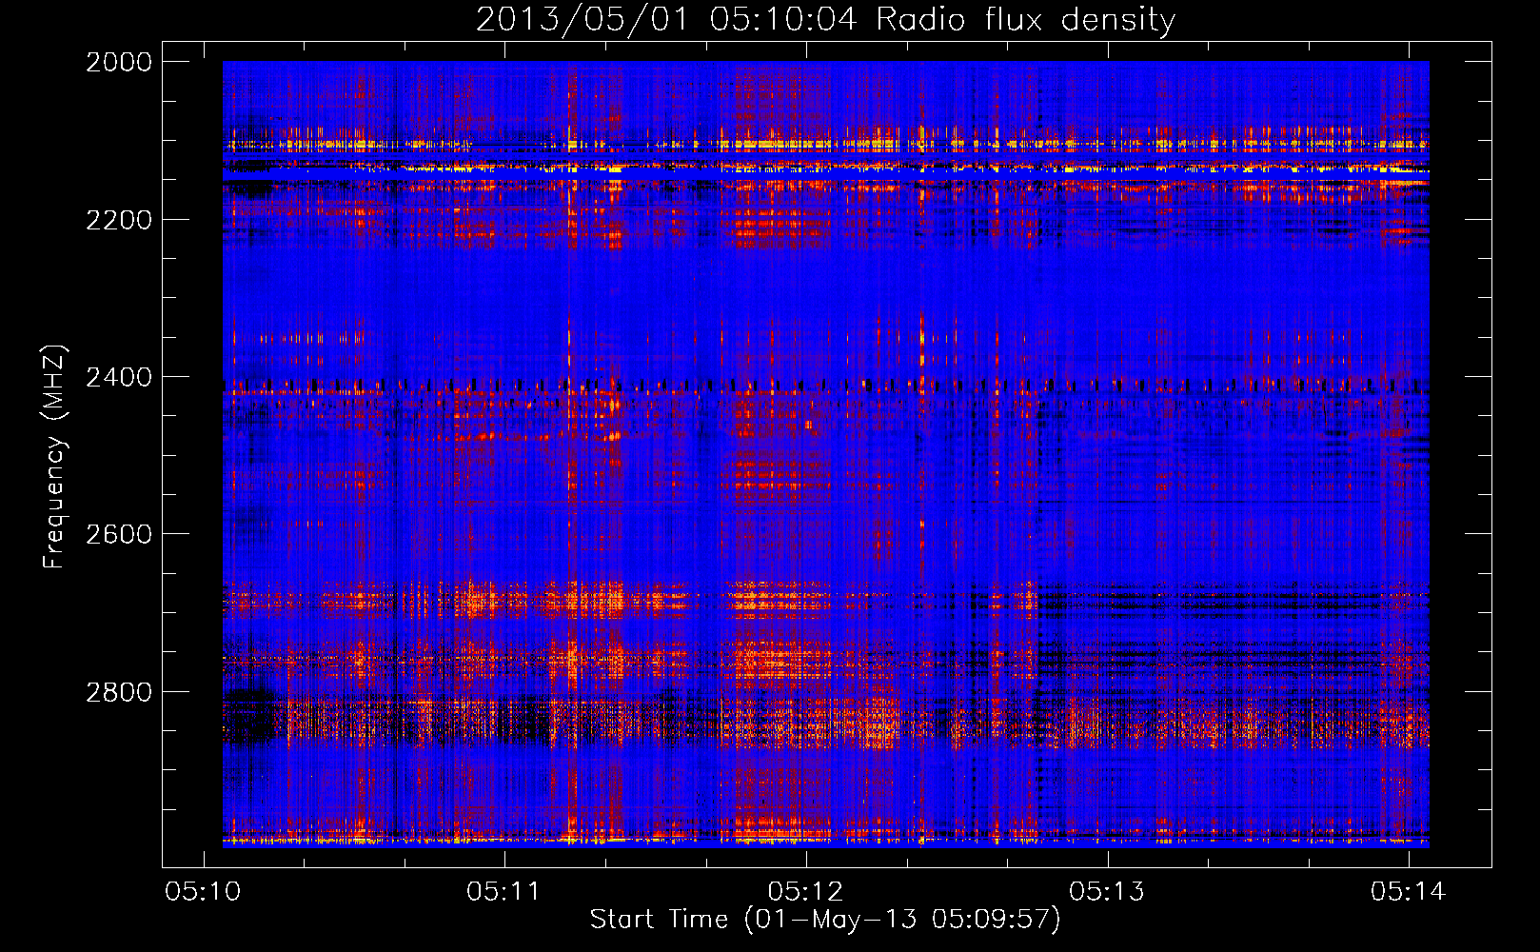Click the 05:13 time axis label

tap(1107, 892)
